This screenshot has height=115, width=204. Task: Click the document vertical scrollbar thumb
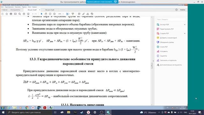point(152,65)
